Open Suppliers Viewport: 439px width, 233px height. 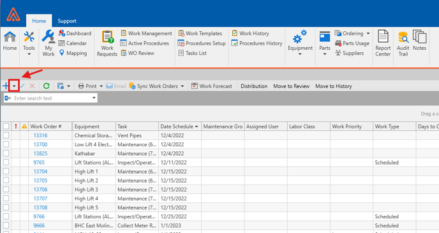pyautogui.click(x=350, y=53)
